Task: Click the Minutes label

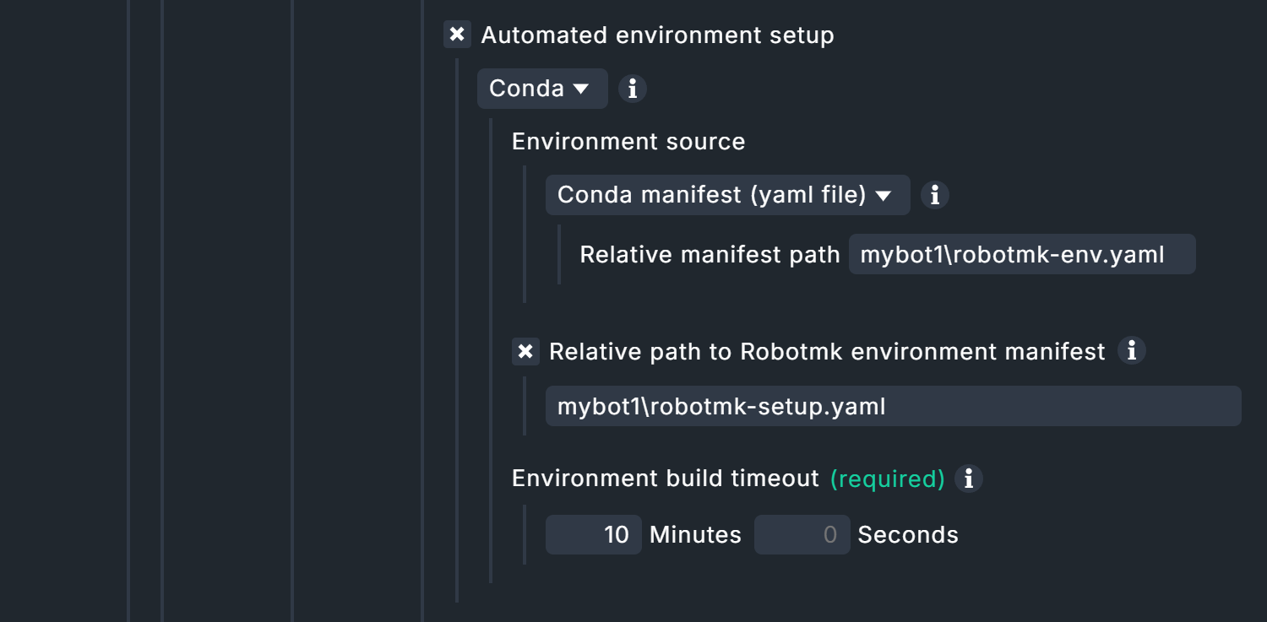Action: click(694, 535)
